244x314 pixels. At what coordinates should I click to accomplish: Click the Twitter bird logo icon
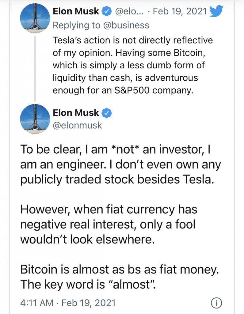(x=216, y=11)
